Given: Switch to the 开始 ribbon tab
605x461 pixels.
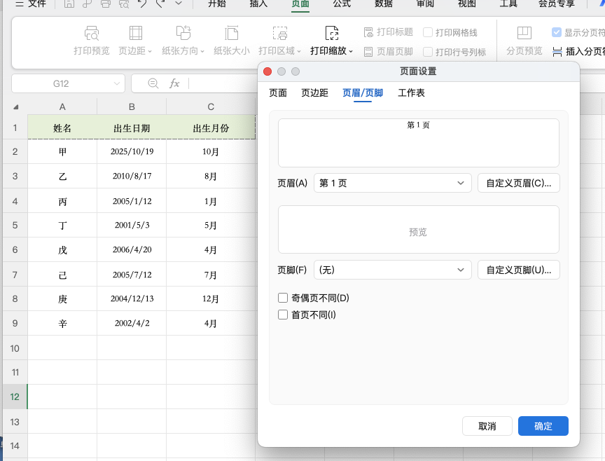Looking at the screenshot, I should 217,4.
